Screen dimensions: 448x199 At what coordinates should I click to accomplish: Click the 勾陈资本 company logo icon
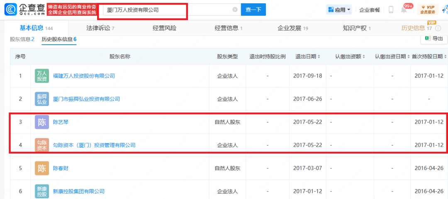(x=42, y=145)
